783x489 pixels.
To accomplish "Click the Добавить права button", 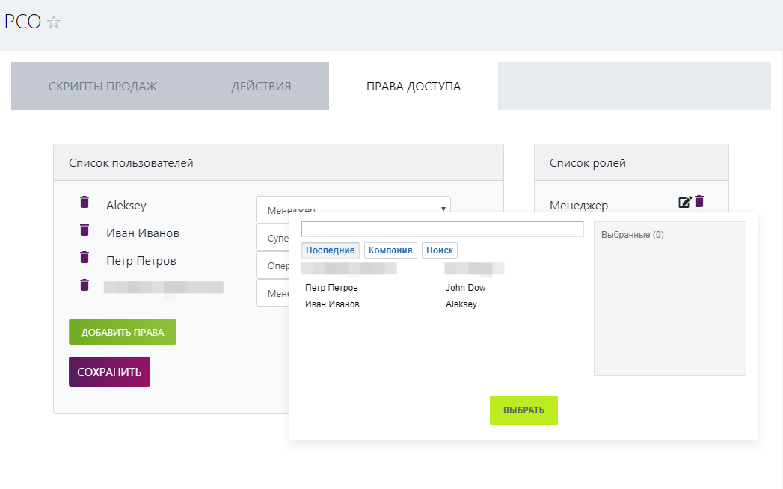I will [123, 332].
